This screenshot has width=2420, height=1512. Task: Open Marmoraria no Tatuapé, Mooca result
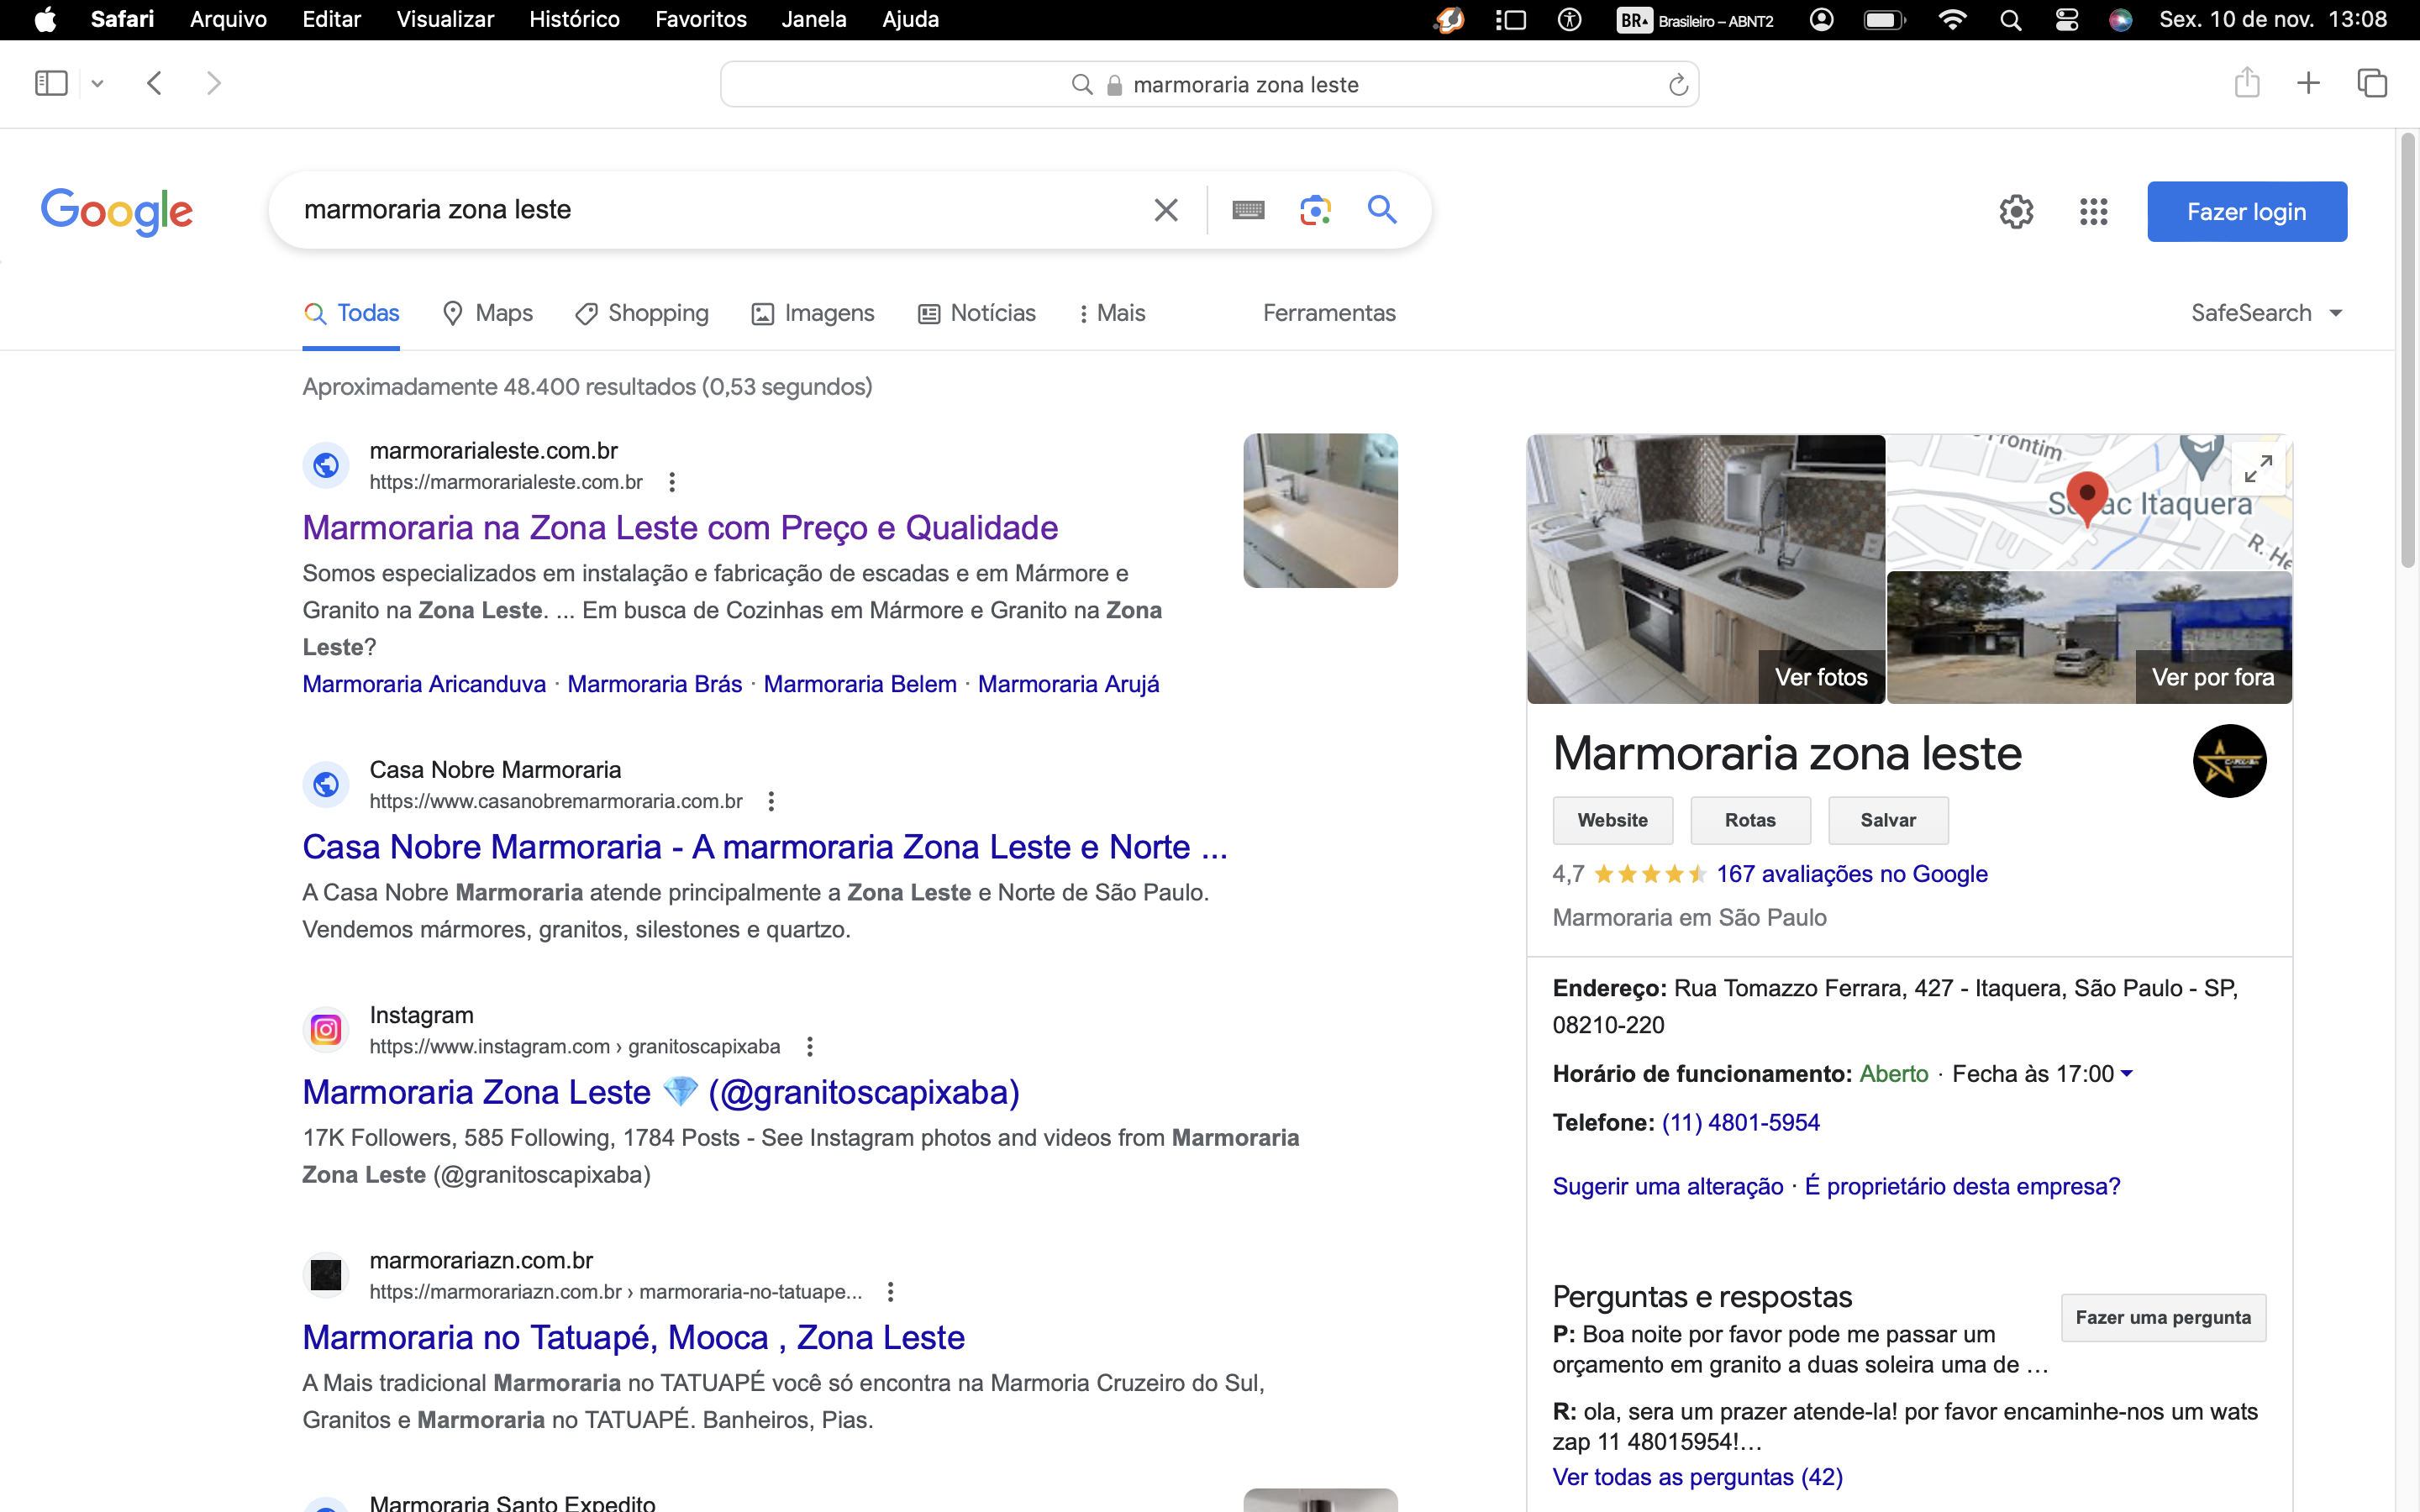tap(634, 1337)
